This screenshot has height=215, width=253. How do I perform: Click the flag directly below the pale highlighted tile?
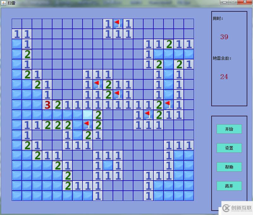click(88, 125)
